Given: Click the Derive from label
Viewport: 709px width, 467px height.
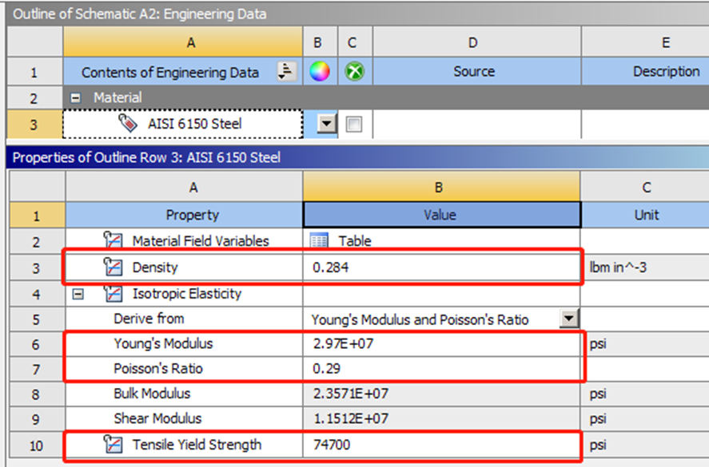Looking at the screenshot, I should pos(149,319).
